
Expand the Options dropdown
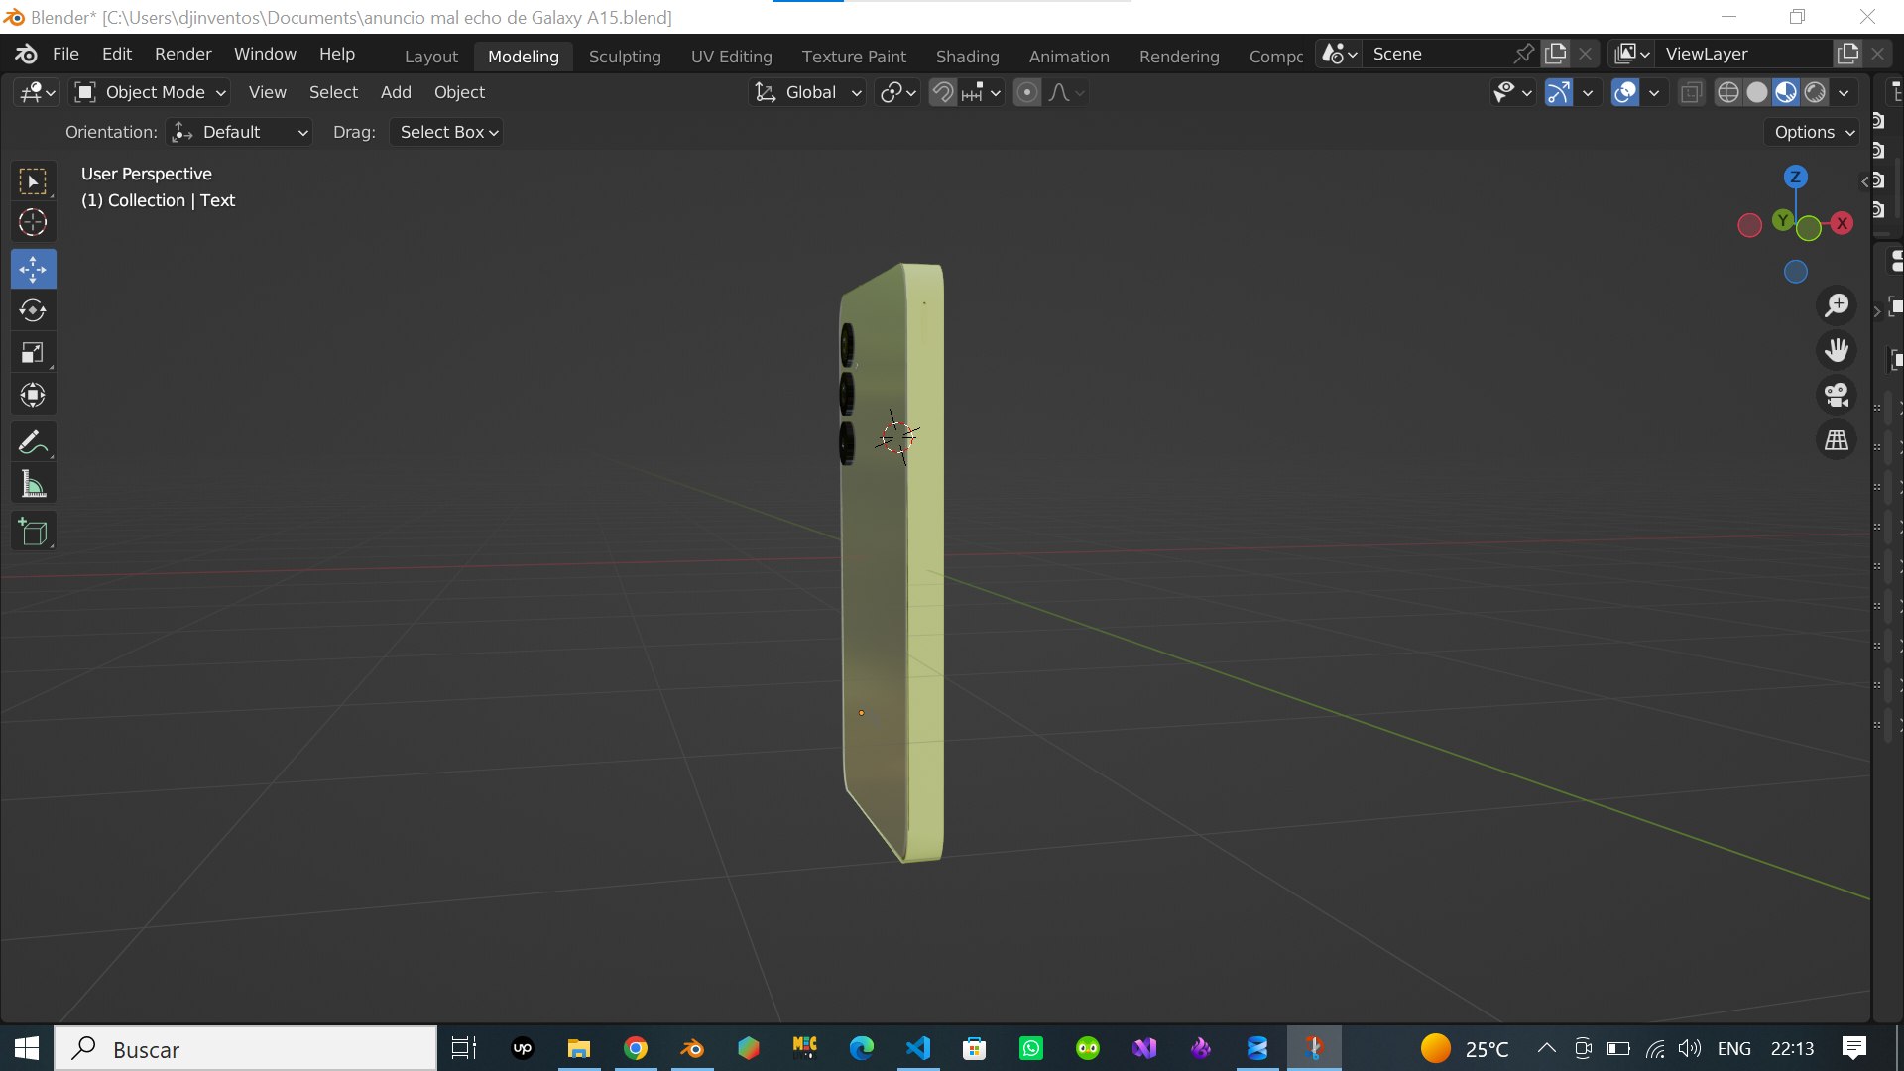(1814, 132)
